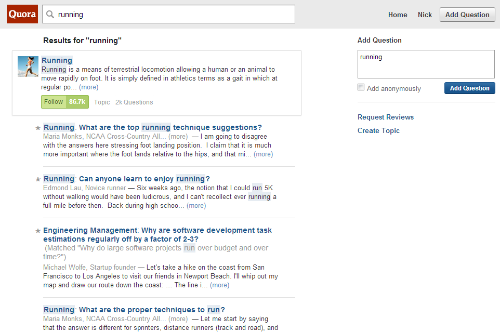Star the learn to enjoy running question

[38, 179]
